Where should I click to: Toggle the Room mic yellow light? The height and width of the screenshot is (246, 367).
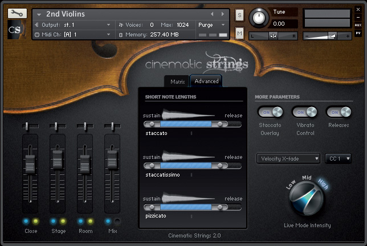pos(91,221)
